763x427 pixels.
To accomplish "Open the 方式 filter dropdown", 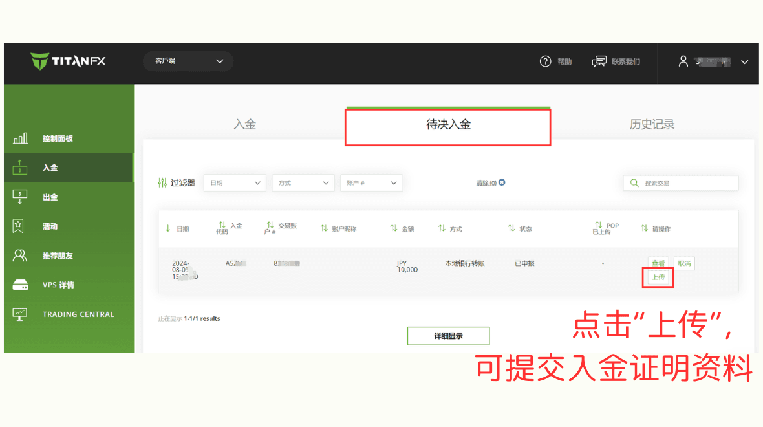I will [x=303, y=182].
